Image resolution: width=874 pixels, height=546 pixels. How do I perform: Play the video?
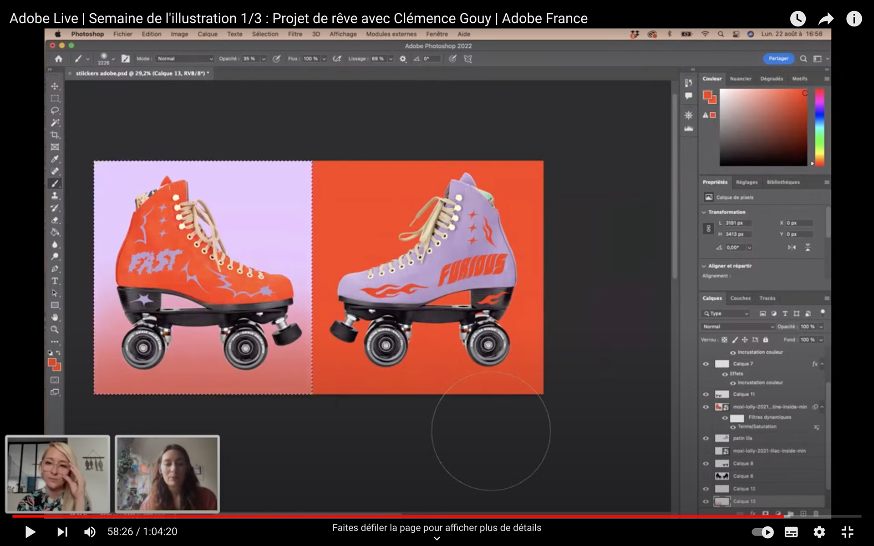click(x=30, y=531)
